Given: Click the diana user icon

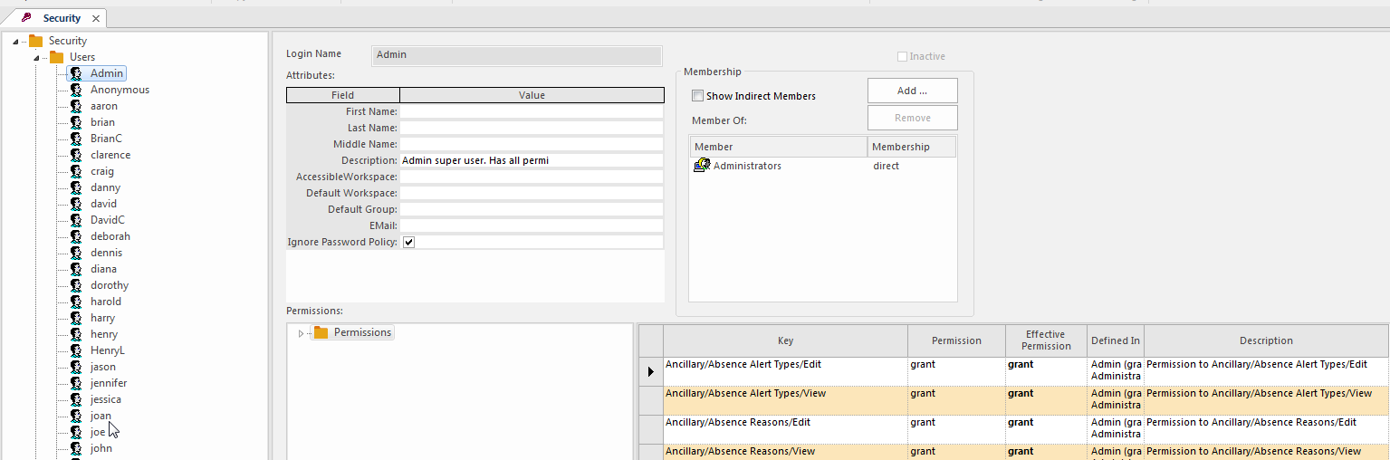Looking at the screenshot, I should (76, 269).
